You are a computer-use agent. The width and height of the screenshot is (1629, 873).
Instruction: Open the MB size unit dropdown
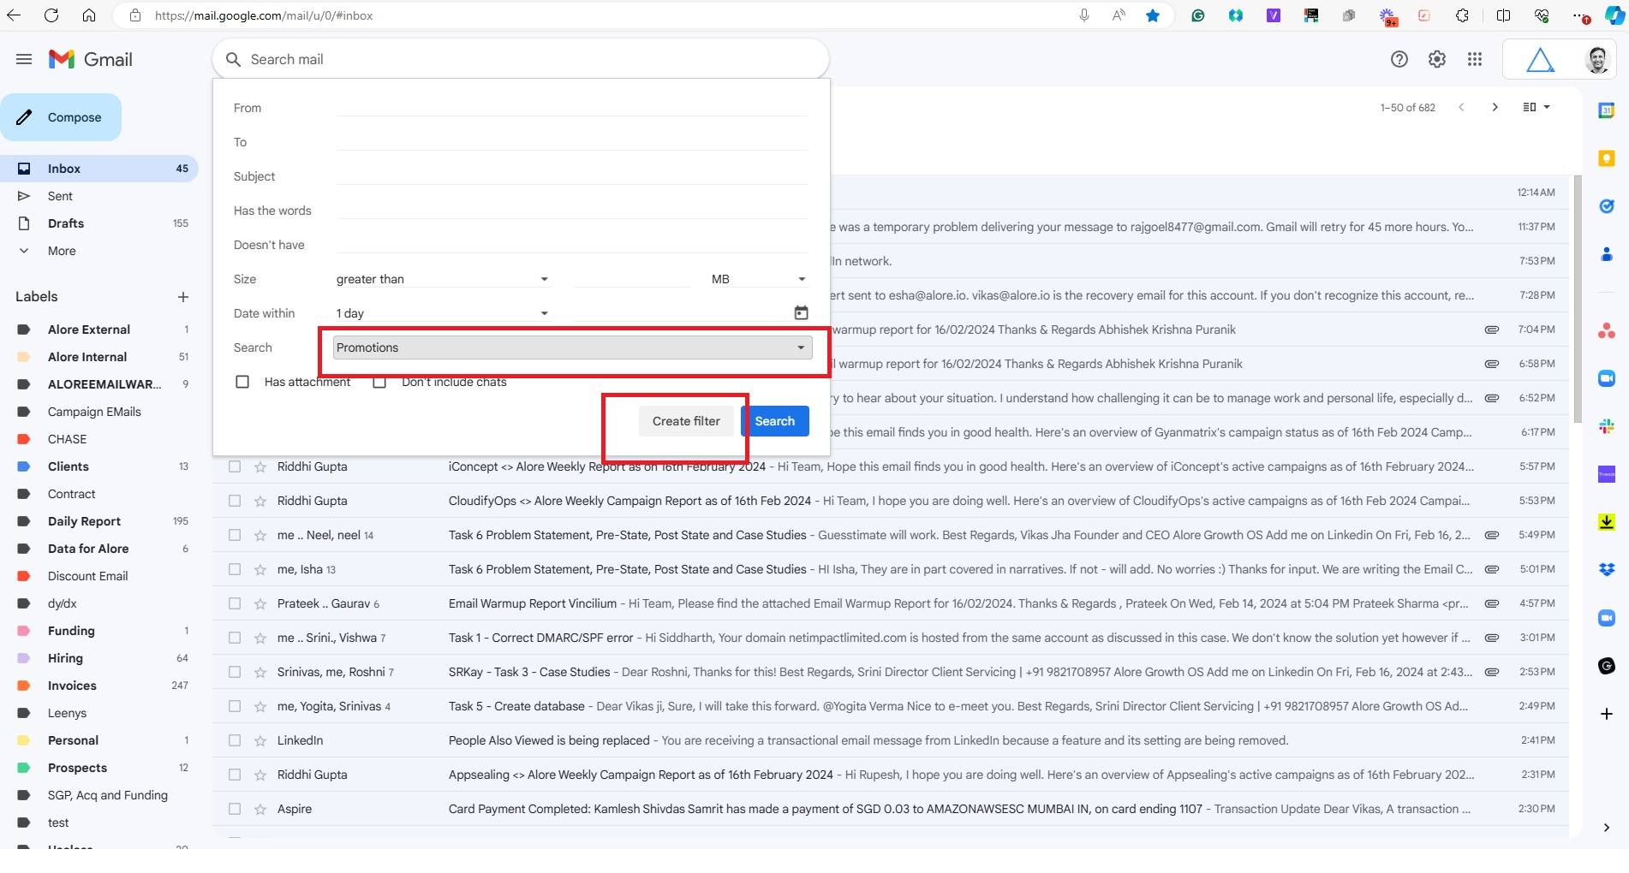click(759, 279)
